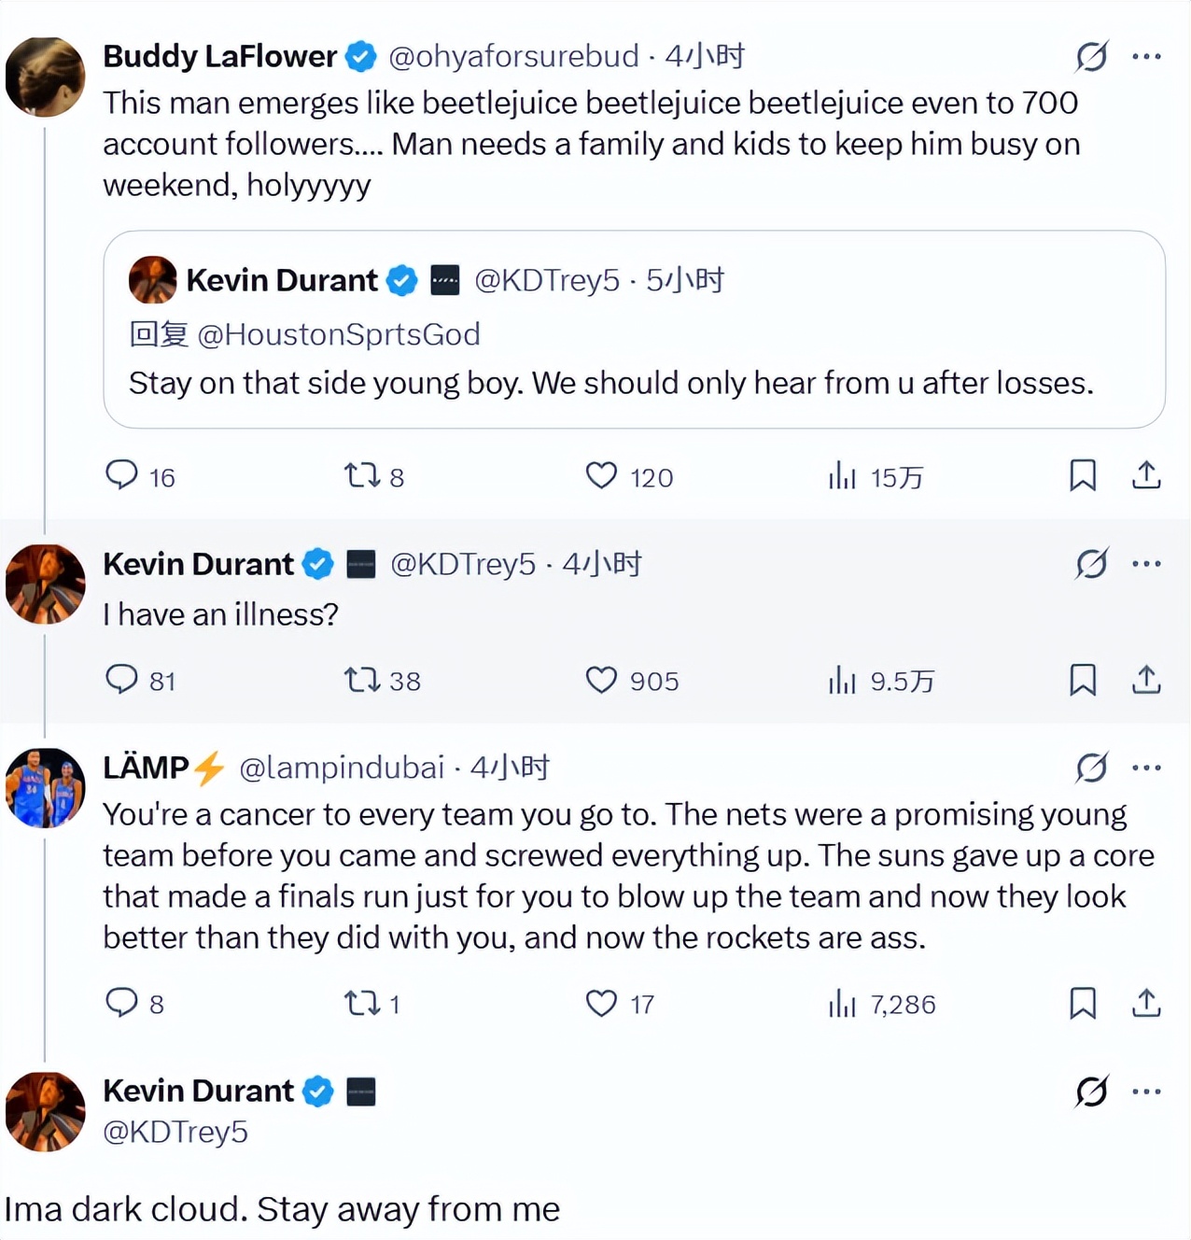Viewport: 1191px width, 1240px height.
Task: Open Buddy LaFlower's profile avatar
Action: [45, 77]
